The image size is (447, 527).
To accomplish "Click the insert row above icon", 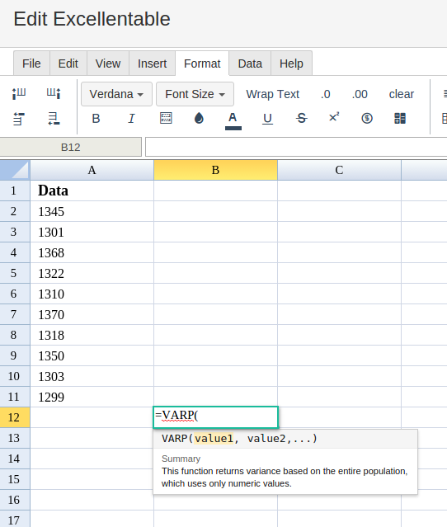I will (19, 119).
